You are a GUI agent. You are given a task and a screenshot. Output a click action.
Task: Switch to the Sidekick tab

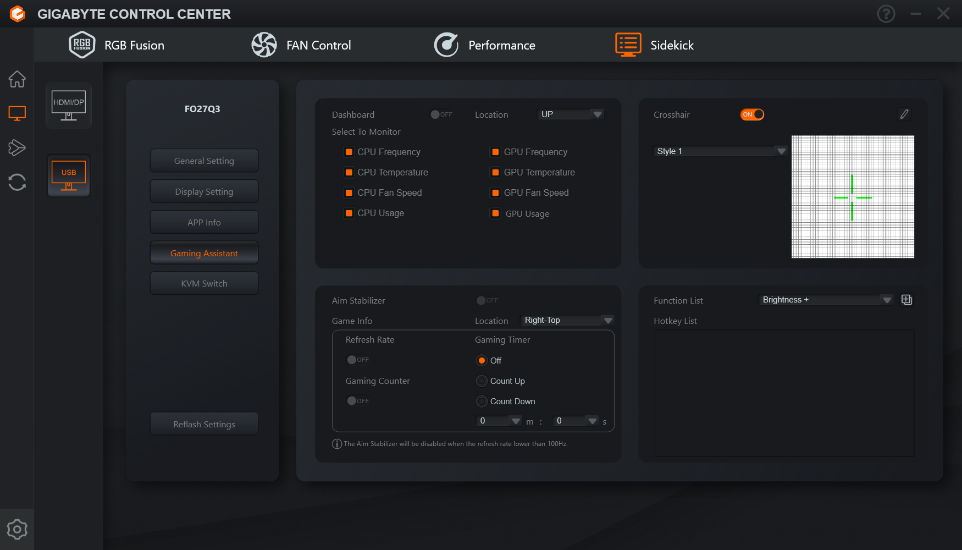point(654,45)
